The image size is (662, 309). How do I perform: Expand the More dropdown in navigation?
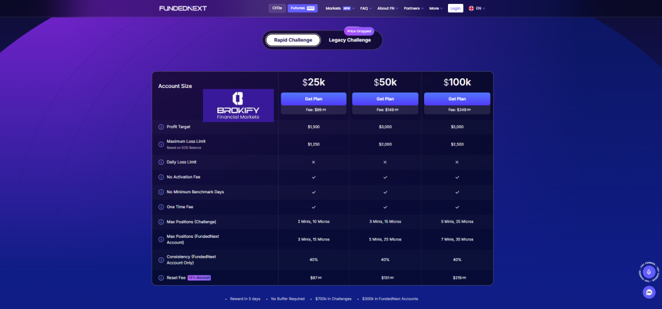click(x=435, y=8)
